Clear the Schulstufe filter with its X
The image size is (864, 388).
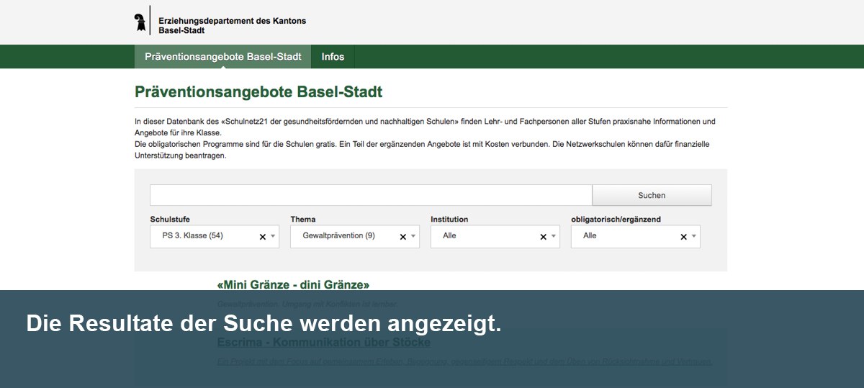[263, 237]
